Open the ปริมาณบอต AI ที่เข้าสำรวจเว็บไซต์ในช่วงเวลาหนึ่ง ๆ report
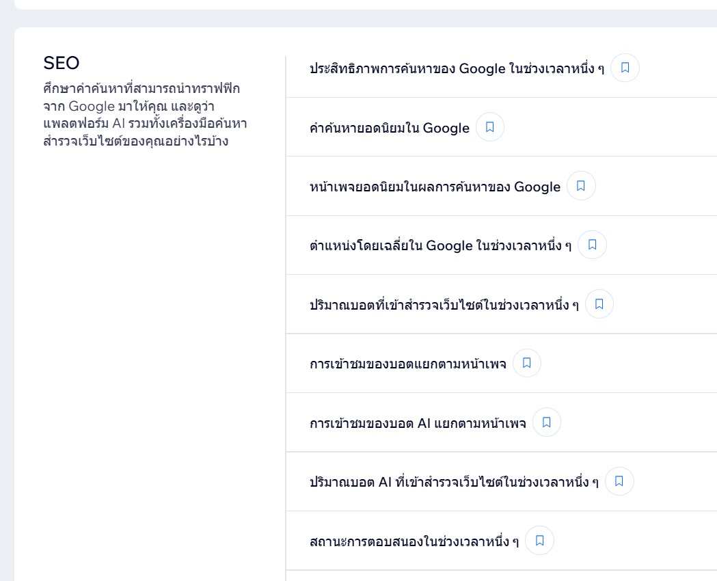The width and height of the screenshot is (717, 581). 454,482
